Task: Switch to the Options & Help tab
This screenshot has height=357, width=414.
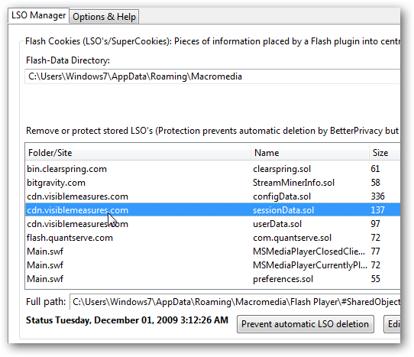Action: 104,17
